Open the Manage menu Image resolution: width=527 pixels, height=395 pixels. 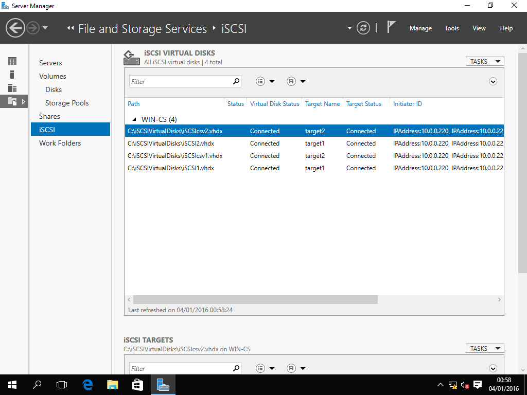(420, 28)
